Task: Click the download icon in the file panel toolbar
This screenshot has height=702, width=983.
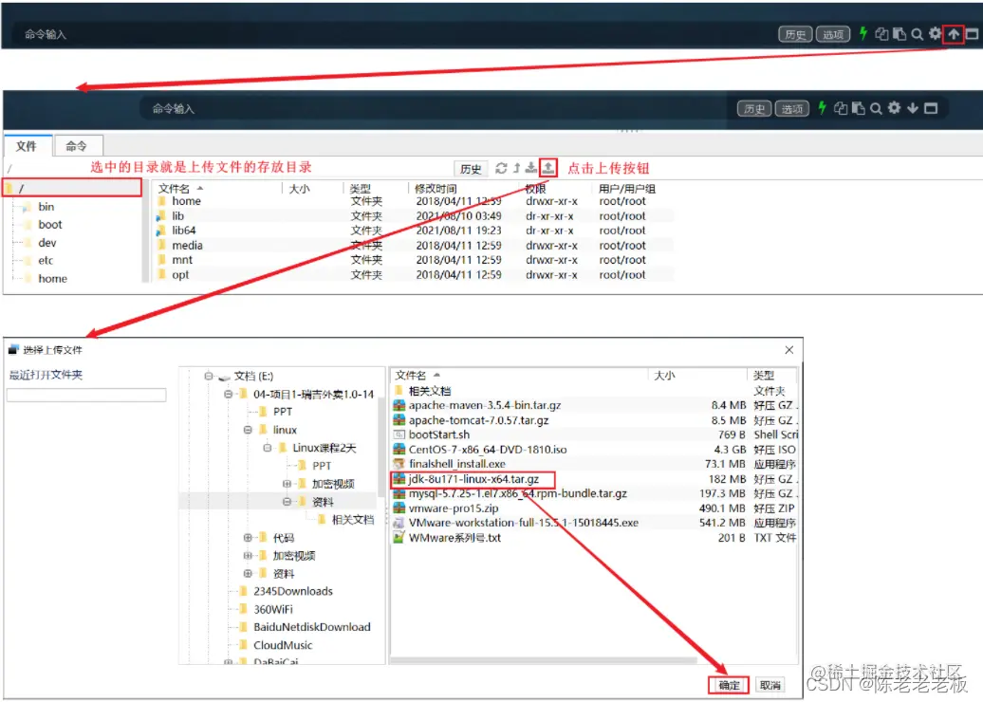Action: coord(530,168)
